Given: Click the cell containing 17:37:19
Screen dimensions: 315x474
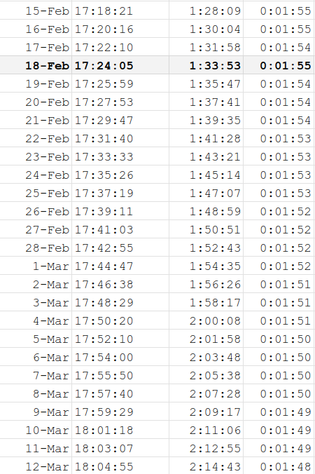Looking at the screenshot, I should [120, 193].
